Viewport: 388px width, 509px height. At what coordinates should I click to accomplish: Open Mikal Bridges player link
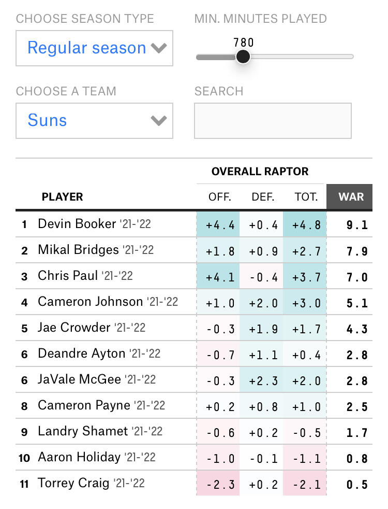pos(78,250)
